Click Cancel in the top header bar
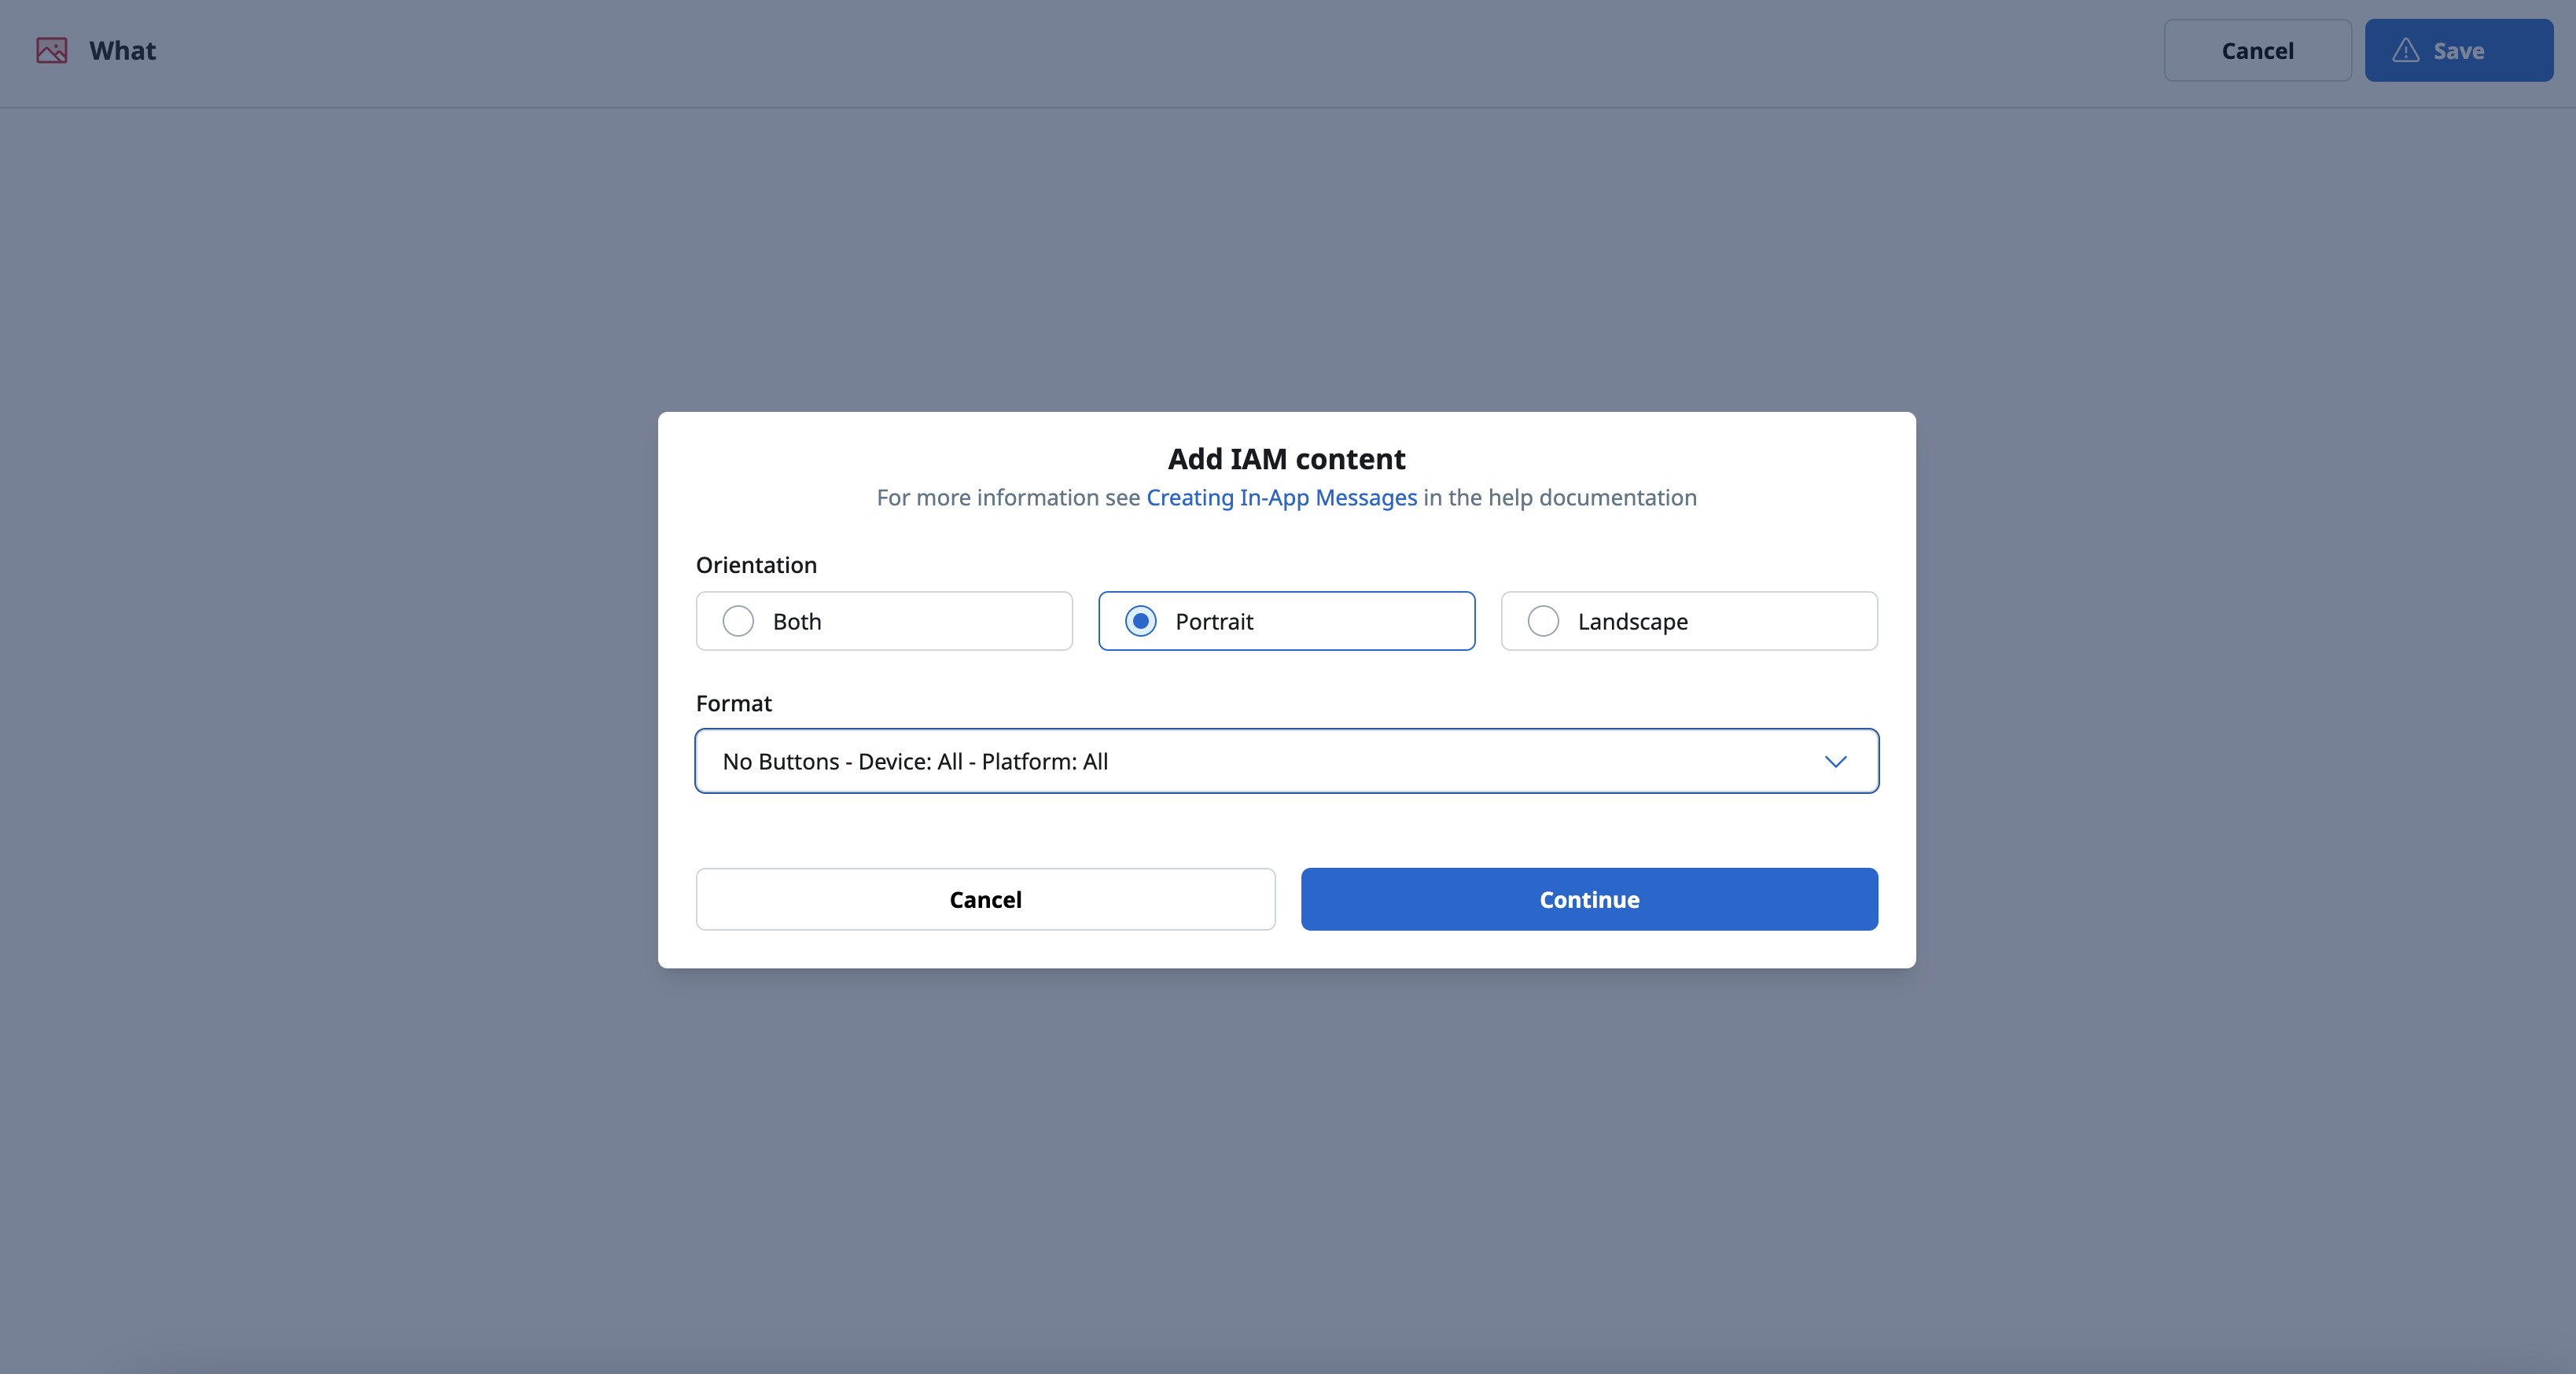This screenshot has width=2576, height=1374. pyautogui.click(x=2257, y=50)
